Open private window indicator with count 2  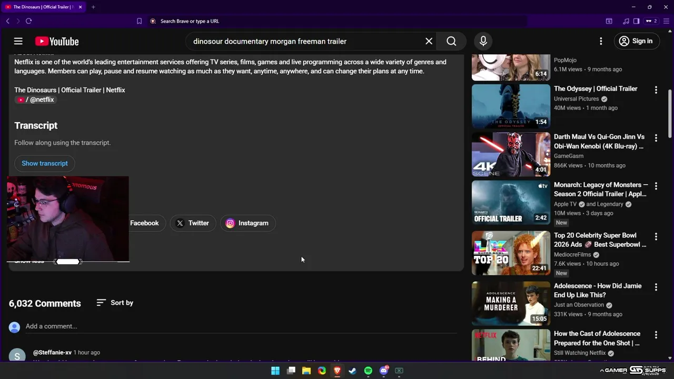tap(652, 21)
